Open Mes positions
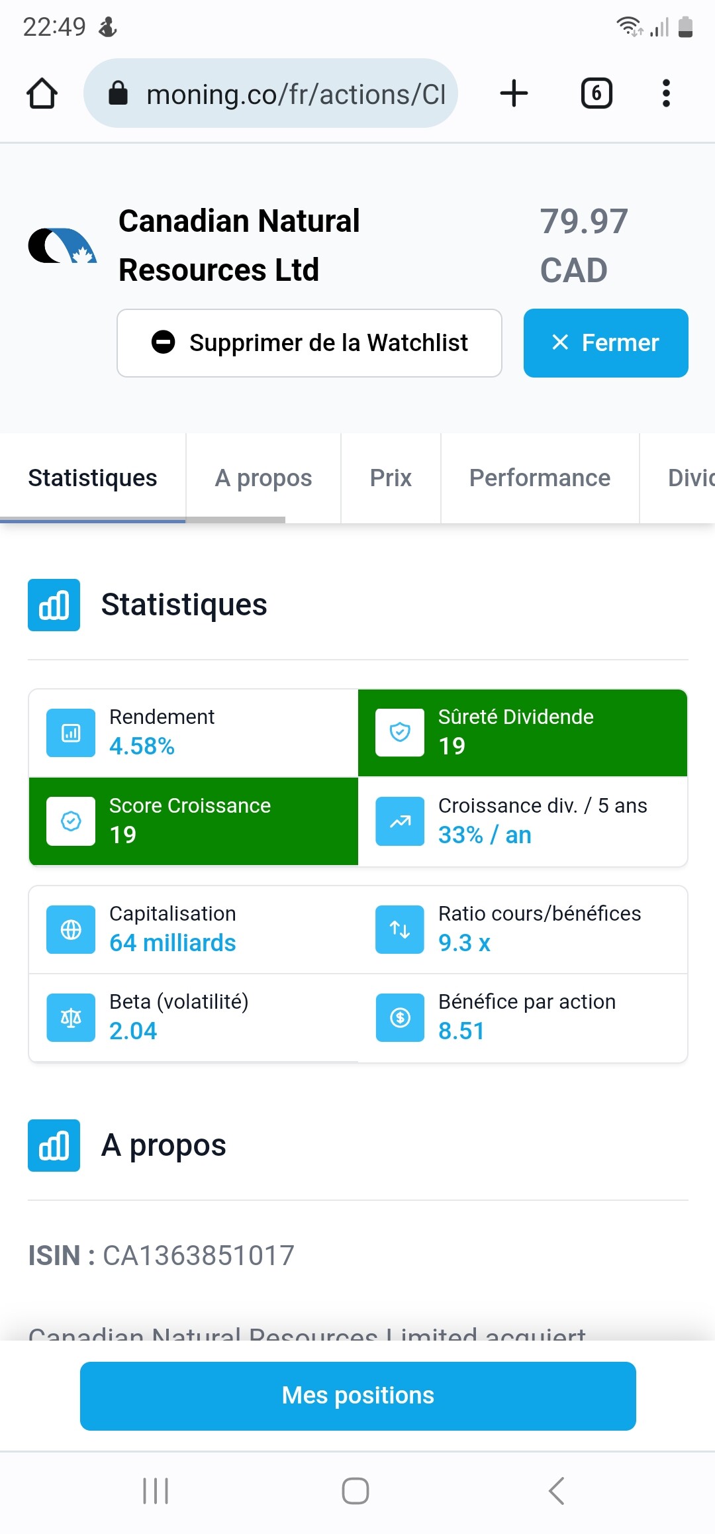 point(358,1396)
